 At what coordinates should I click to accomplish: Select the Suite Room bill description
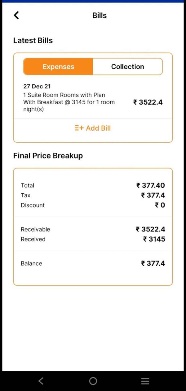pyautogui.click(x=69, y=102)
